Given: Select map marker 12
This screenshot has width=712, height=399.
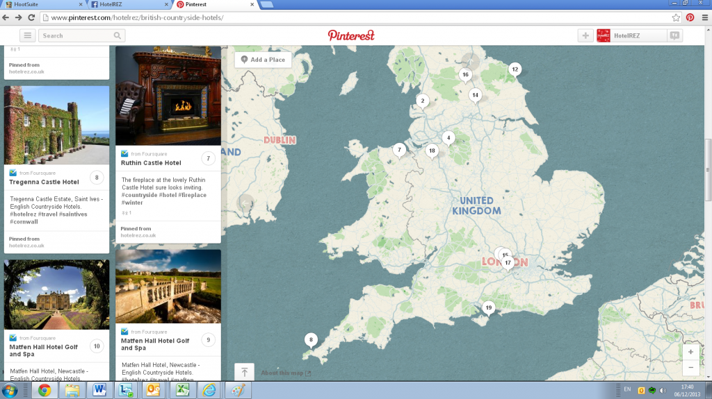Looking at the screenshot, I should click(515, 70).
